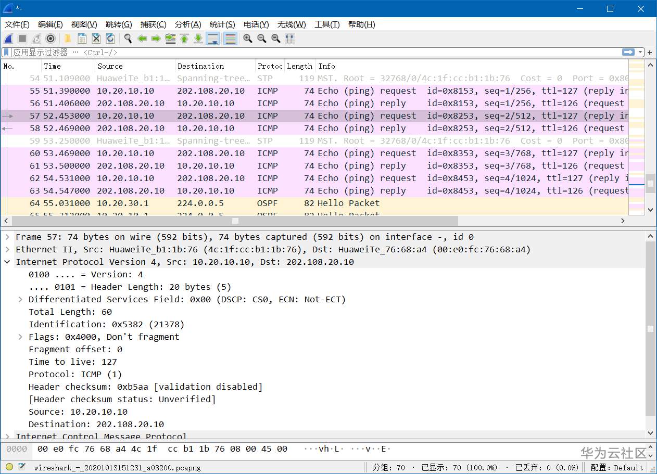Expand the Flags: 0x4000 field
The width and height of the screenshot is (657, 474).
(x=20, y=337)
